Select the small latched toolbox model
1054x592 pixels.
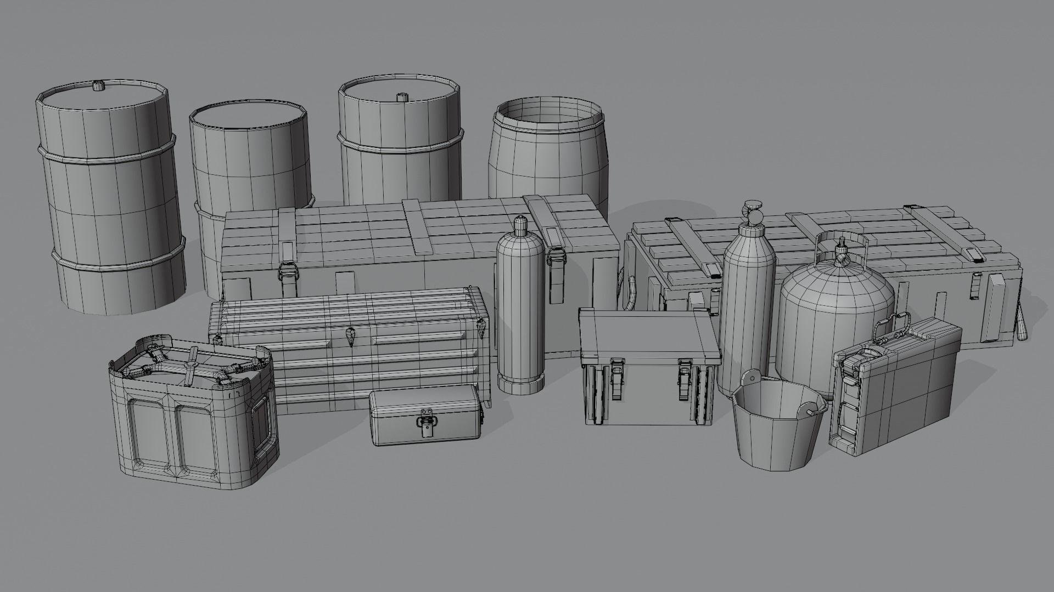tap(425, 414)
